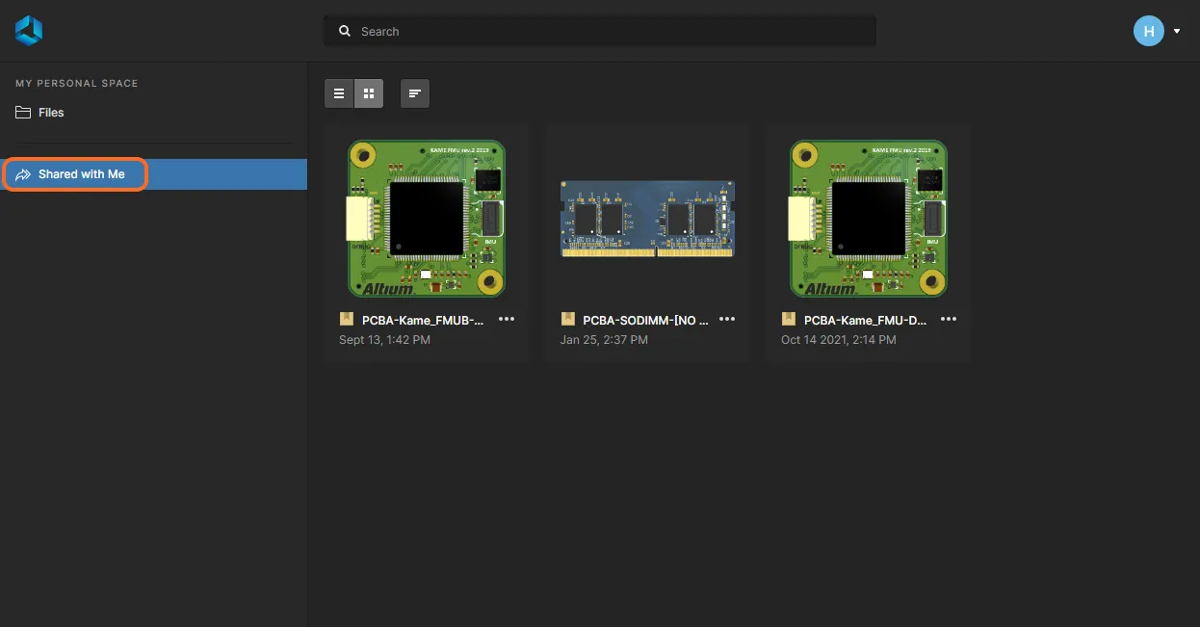The image size is (1200, 627).
Task: Open Files in My Personal Space
Action: pos(51,113)
